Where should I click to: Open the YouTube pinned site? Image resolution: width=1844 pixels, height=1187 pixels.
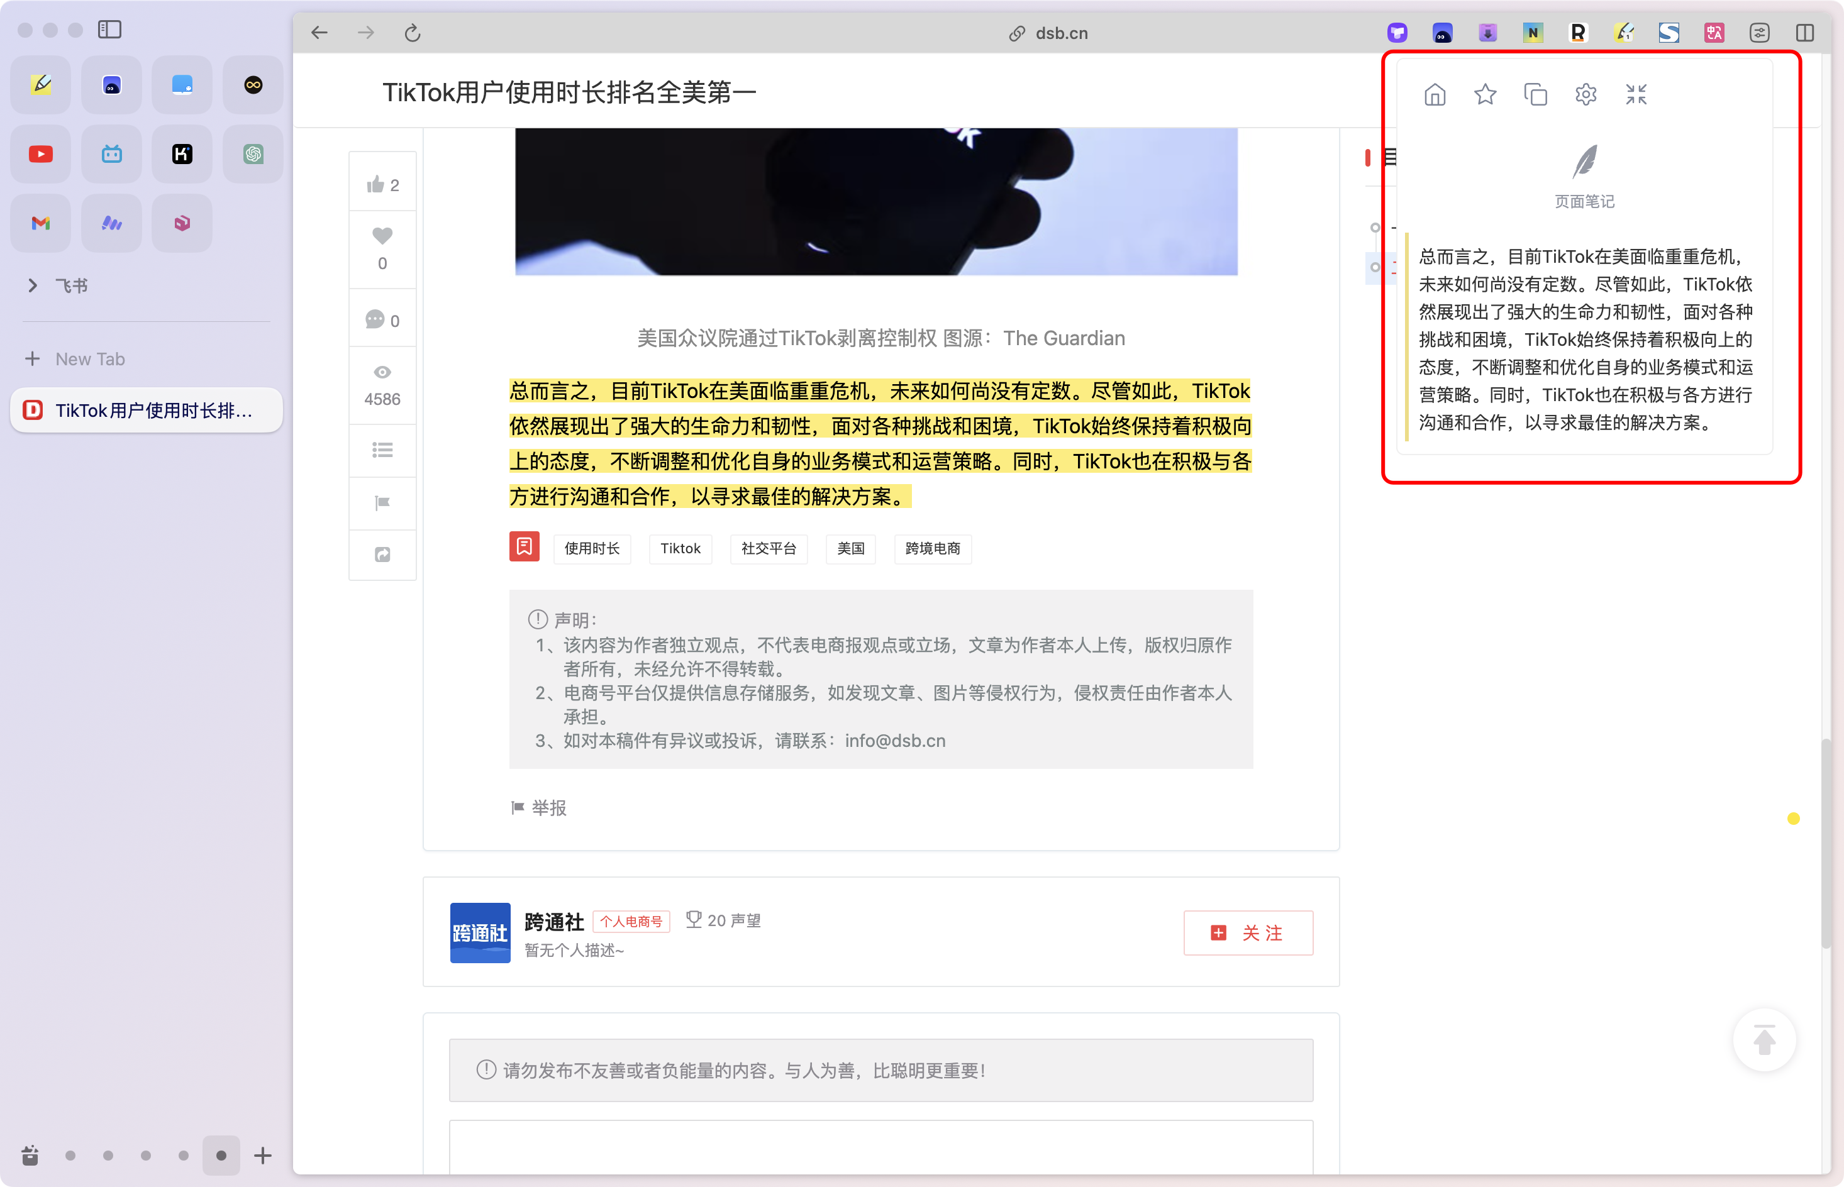[41, 154]
